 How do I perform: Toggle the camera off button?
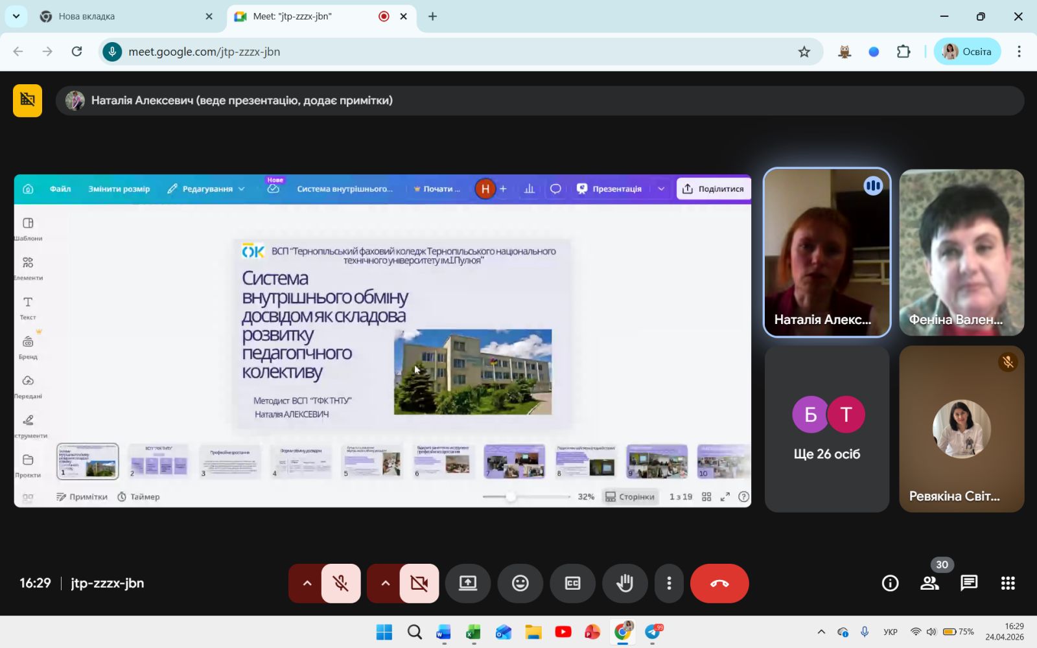[x=419, y=583]
